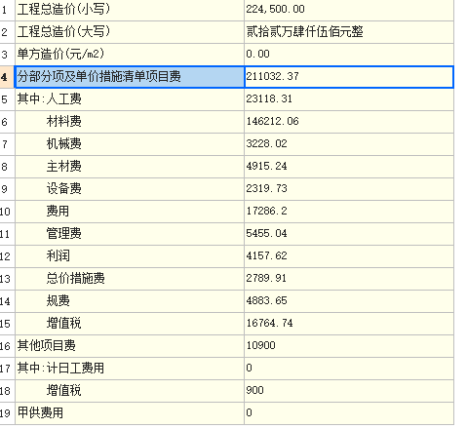Screen dimensions: 467x429
Task: Select the 其他项目费 label cell
Action: [130, 346]
